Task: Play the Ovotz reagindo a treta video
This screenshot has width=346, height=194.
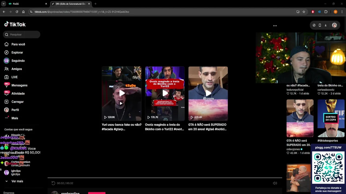Action: [165, 93]
